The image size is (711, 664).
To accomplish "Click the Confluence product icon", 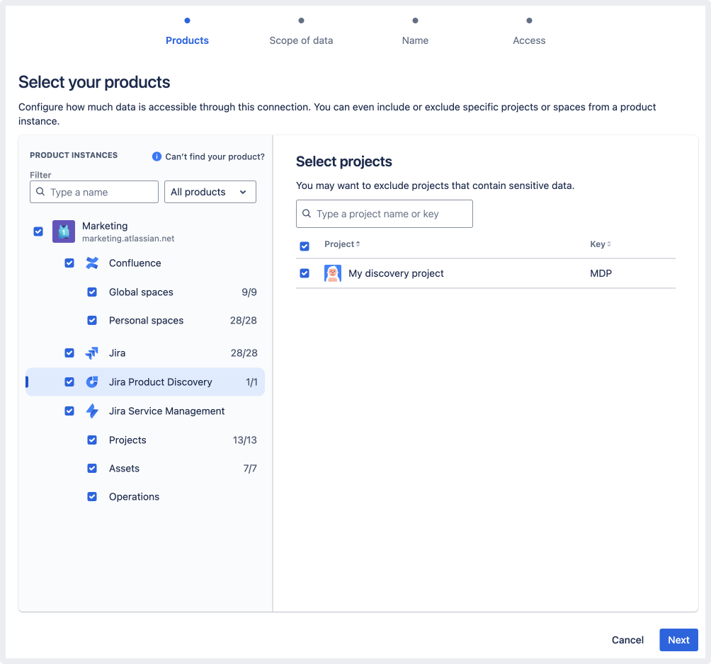I will (x=92, y=263).
